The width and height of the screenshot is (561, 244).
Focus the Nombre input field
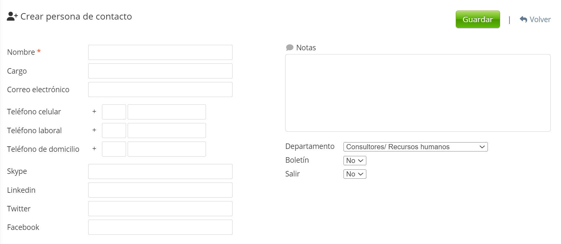[160, 53]
